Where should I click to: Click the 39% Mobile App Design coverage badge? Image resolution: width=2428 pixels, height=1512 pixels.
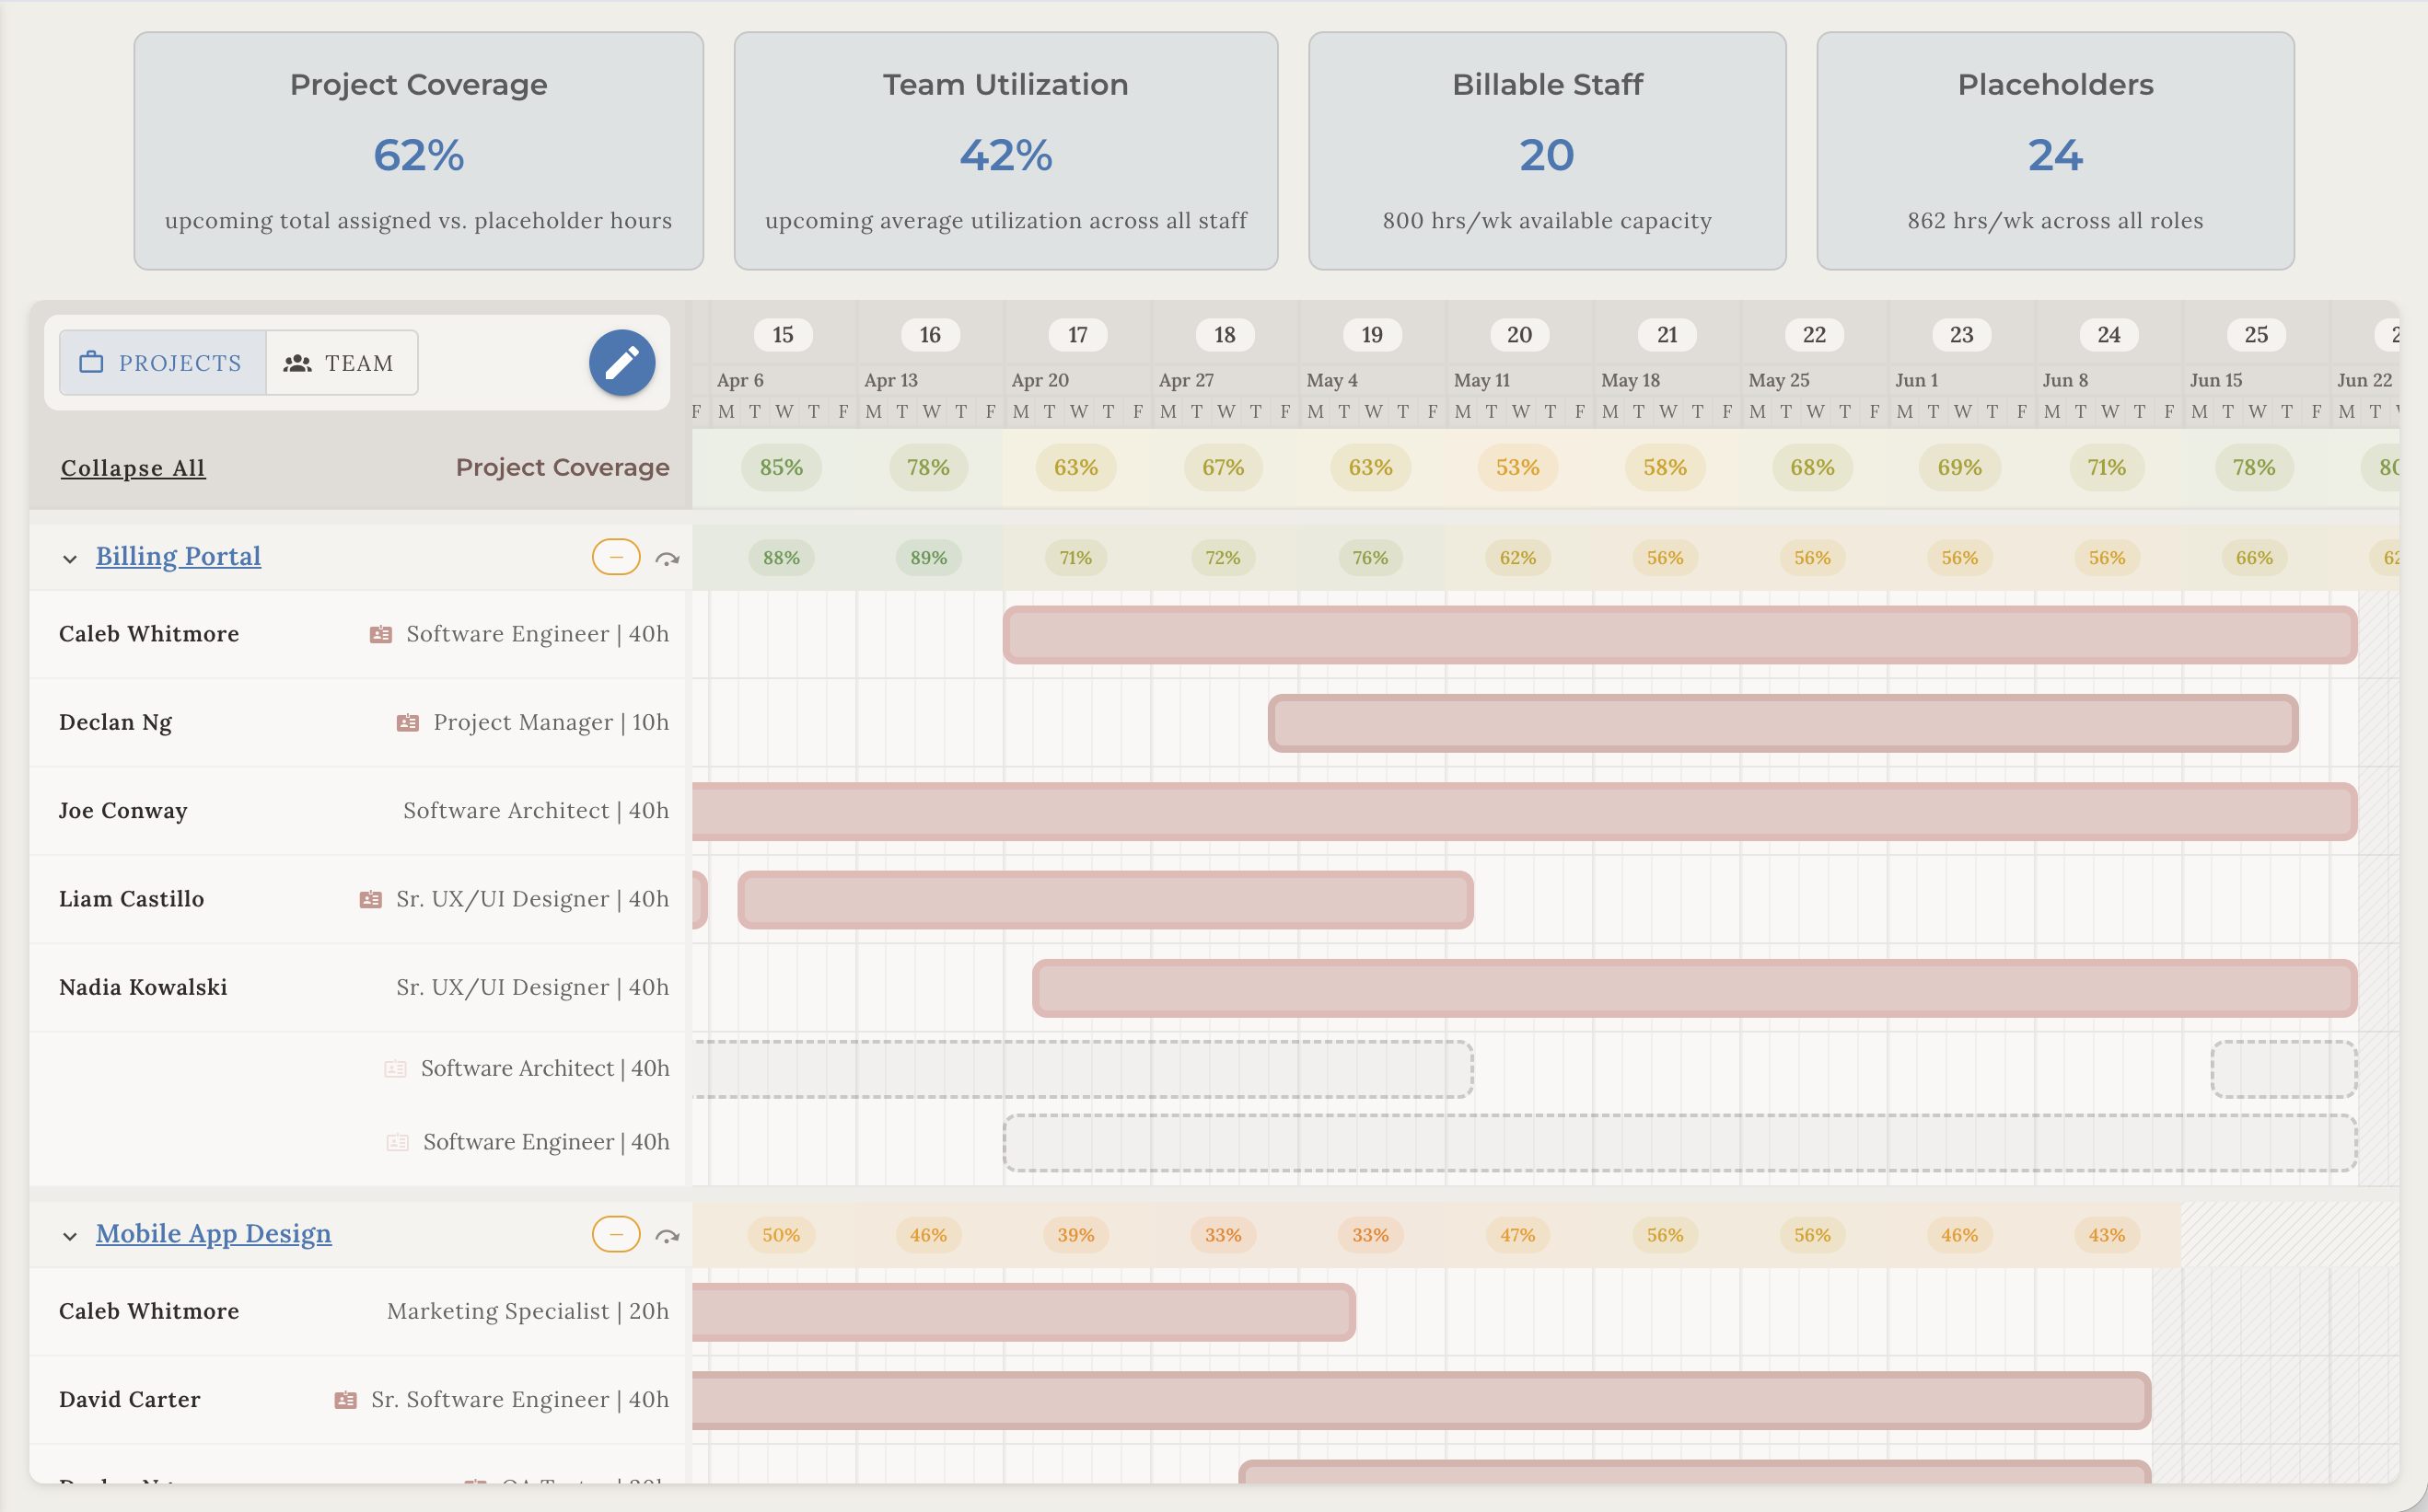pos(1075,1235)
